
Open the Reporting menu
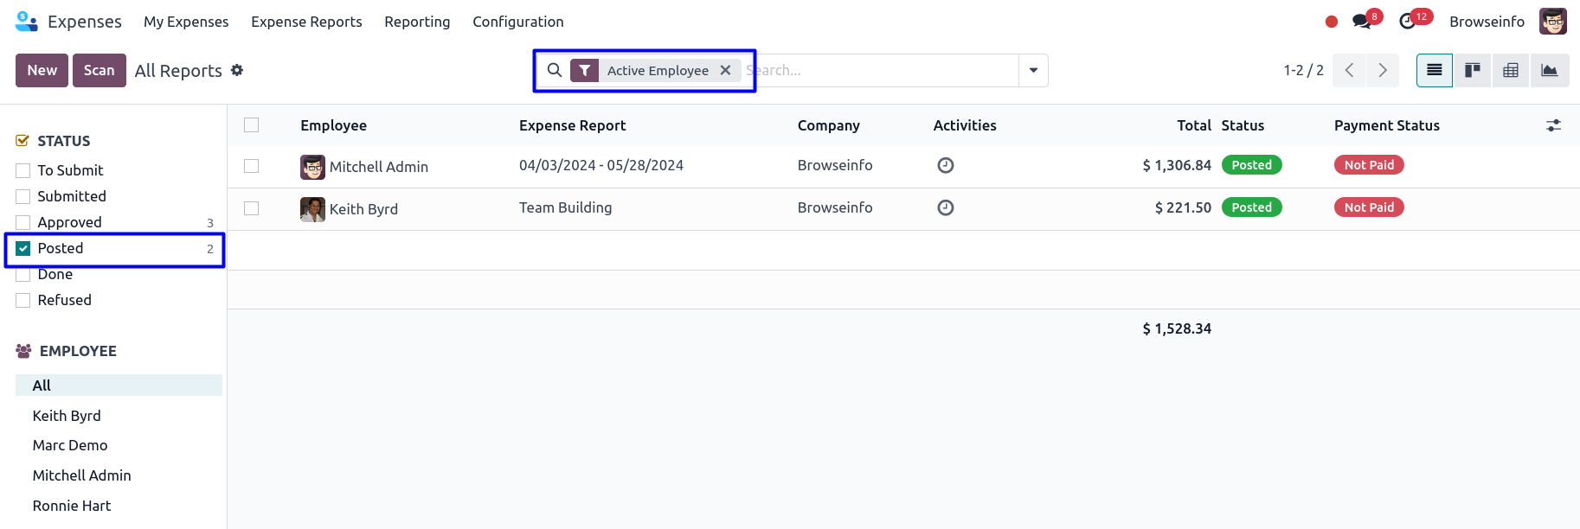(417, 22)
